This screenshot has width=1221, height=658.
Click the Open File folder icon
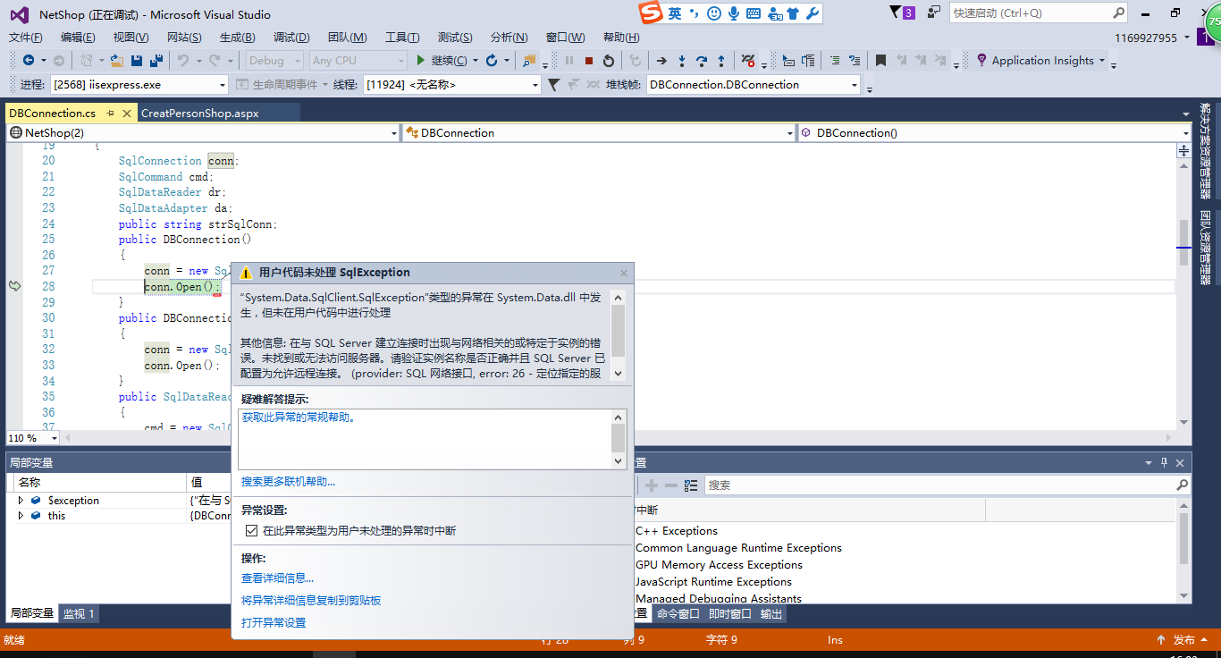tap(116, 61)
